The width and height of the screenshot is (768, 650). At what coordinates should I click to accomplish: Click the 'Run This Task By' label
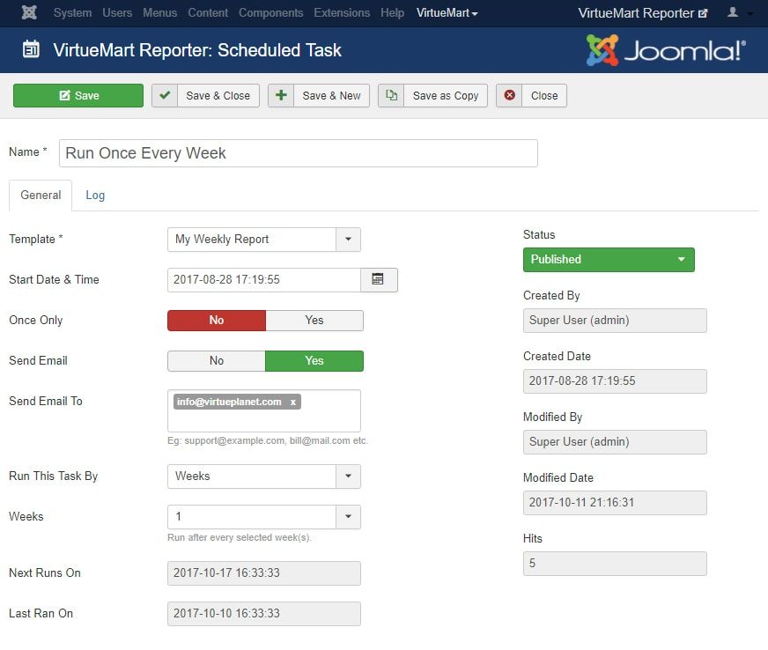pos(54,476)
